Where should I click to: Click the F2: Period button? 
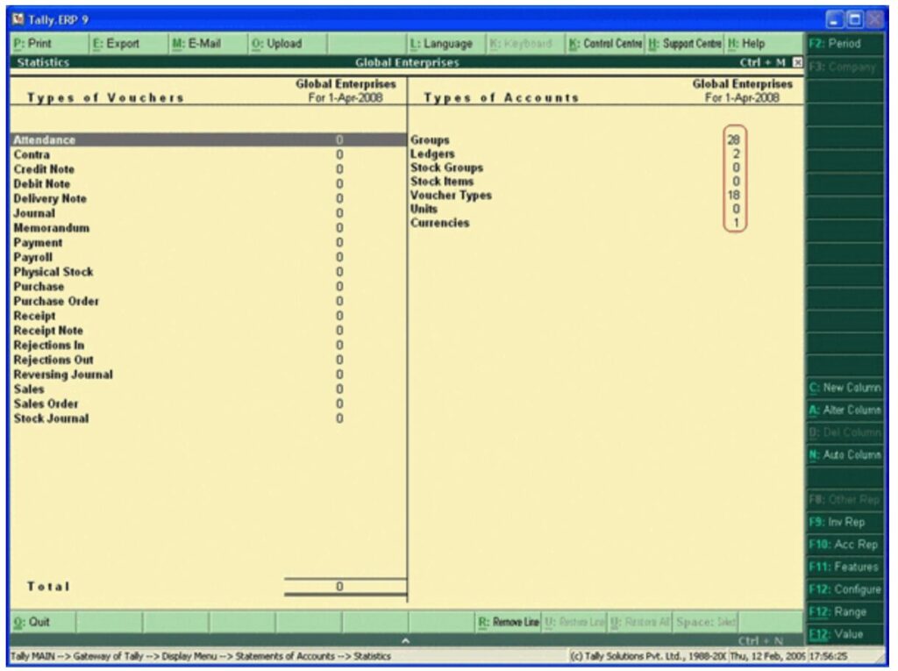(845, 44)
